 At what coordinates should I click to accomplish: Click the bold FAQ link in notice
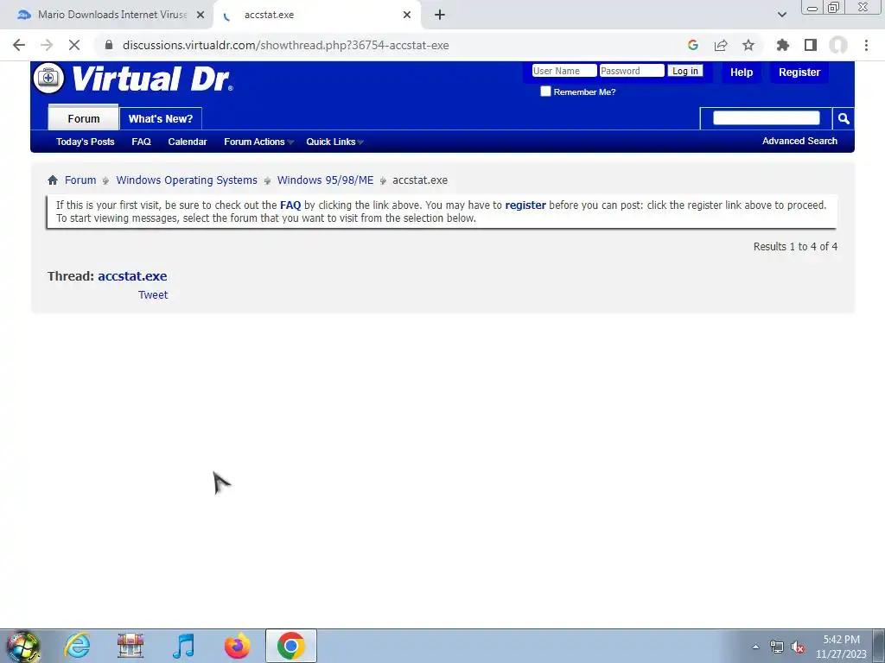(x=290, y=205)
